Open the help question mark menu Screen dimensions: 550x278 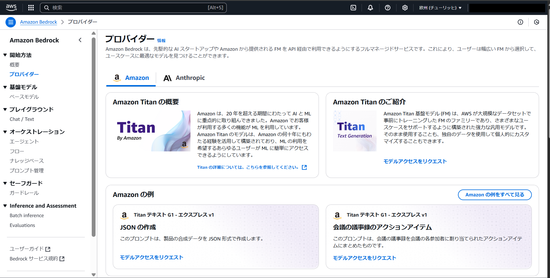388,8
